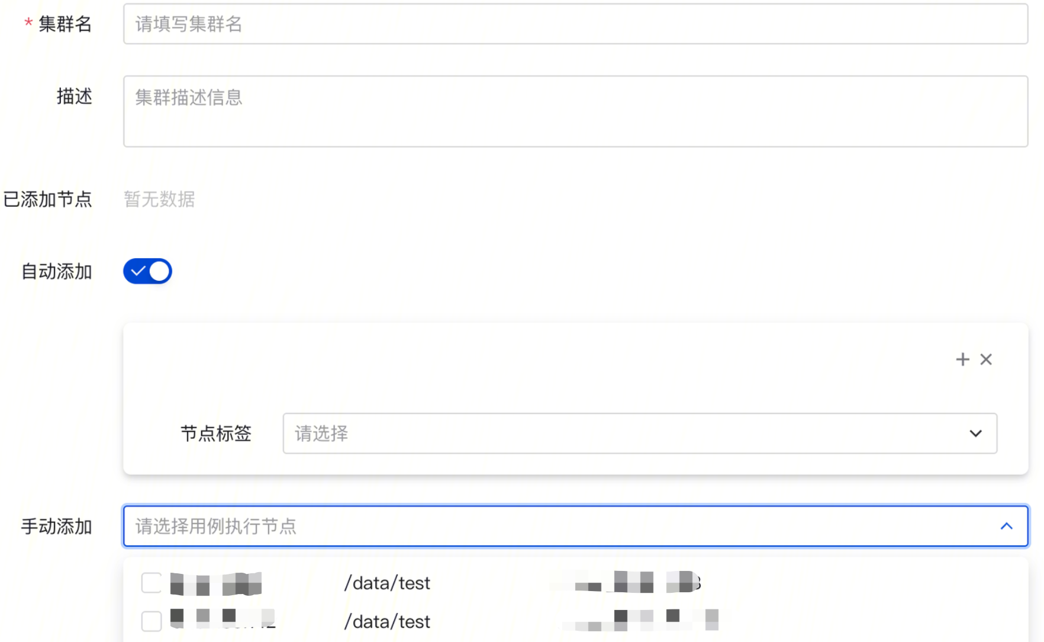Remove the rule card with X icon

pos(986,359)
